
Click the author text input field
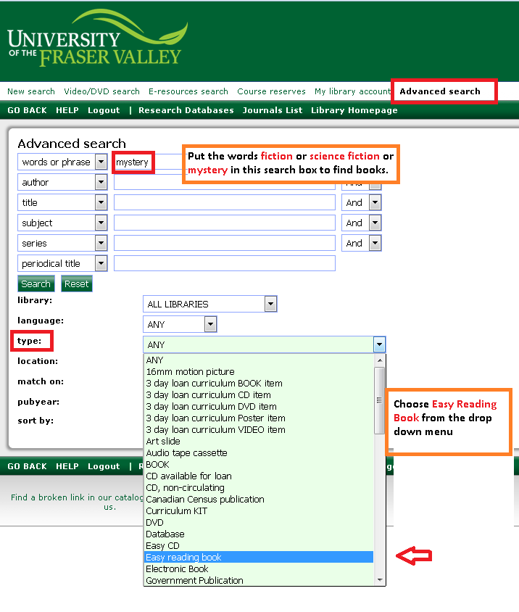coord(225,183)
